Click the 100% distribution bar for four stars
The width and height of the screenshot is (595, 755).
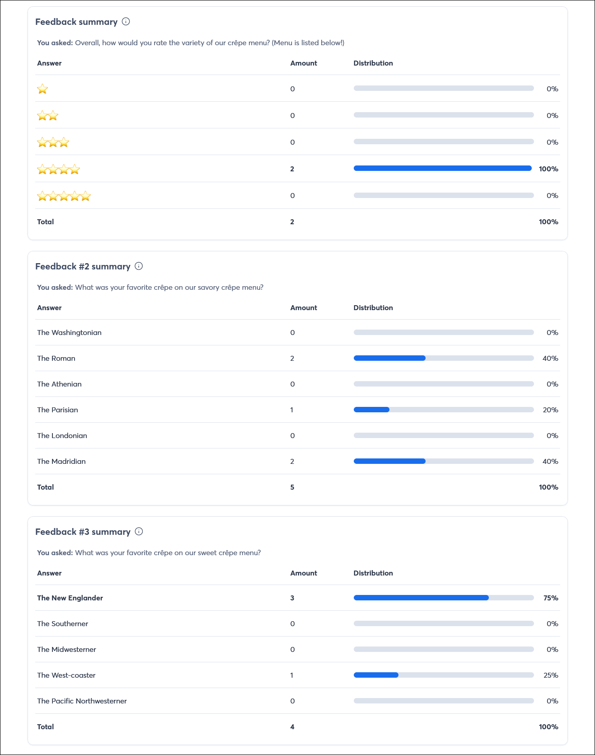tap(443, 168)
